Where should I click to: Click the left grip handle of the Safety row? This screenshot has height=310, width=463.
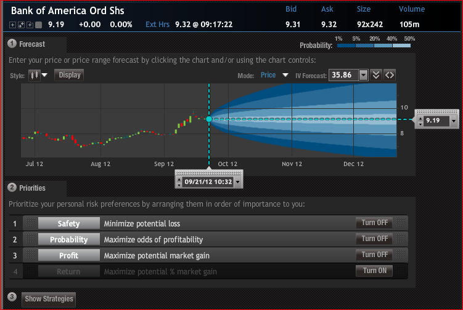pos(30,223)
